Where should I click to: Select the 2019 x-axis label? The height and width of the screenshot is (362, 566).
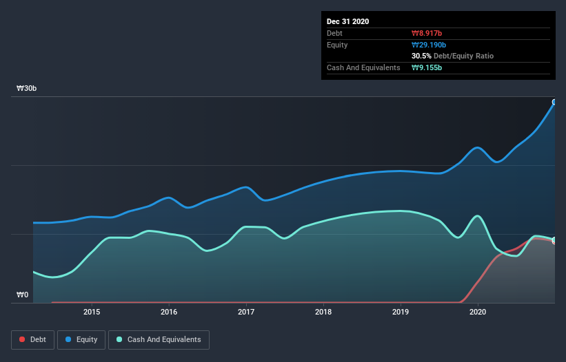[x=401, y=312]
